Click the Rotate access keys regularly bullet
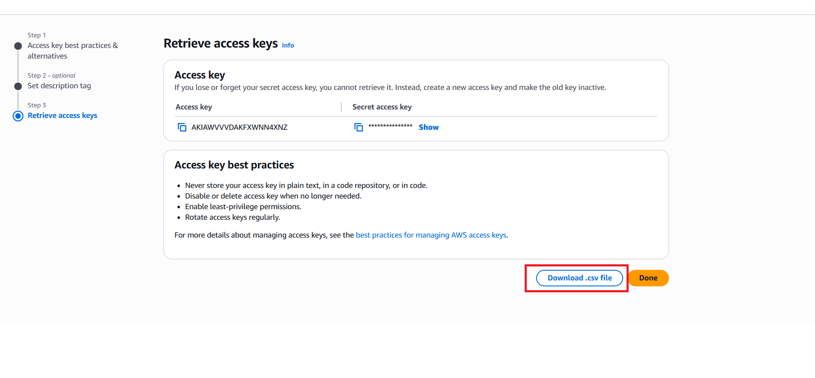 232,217
